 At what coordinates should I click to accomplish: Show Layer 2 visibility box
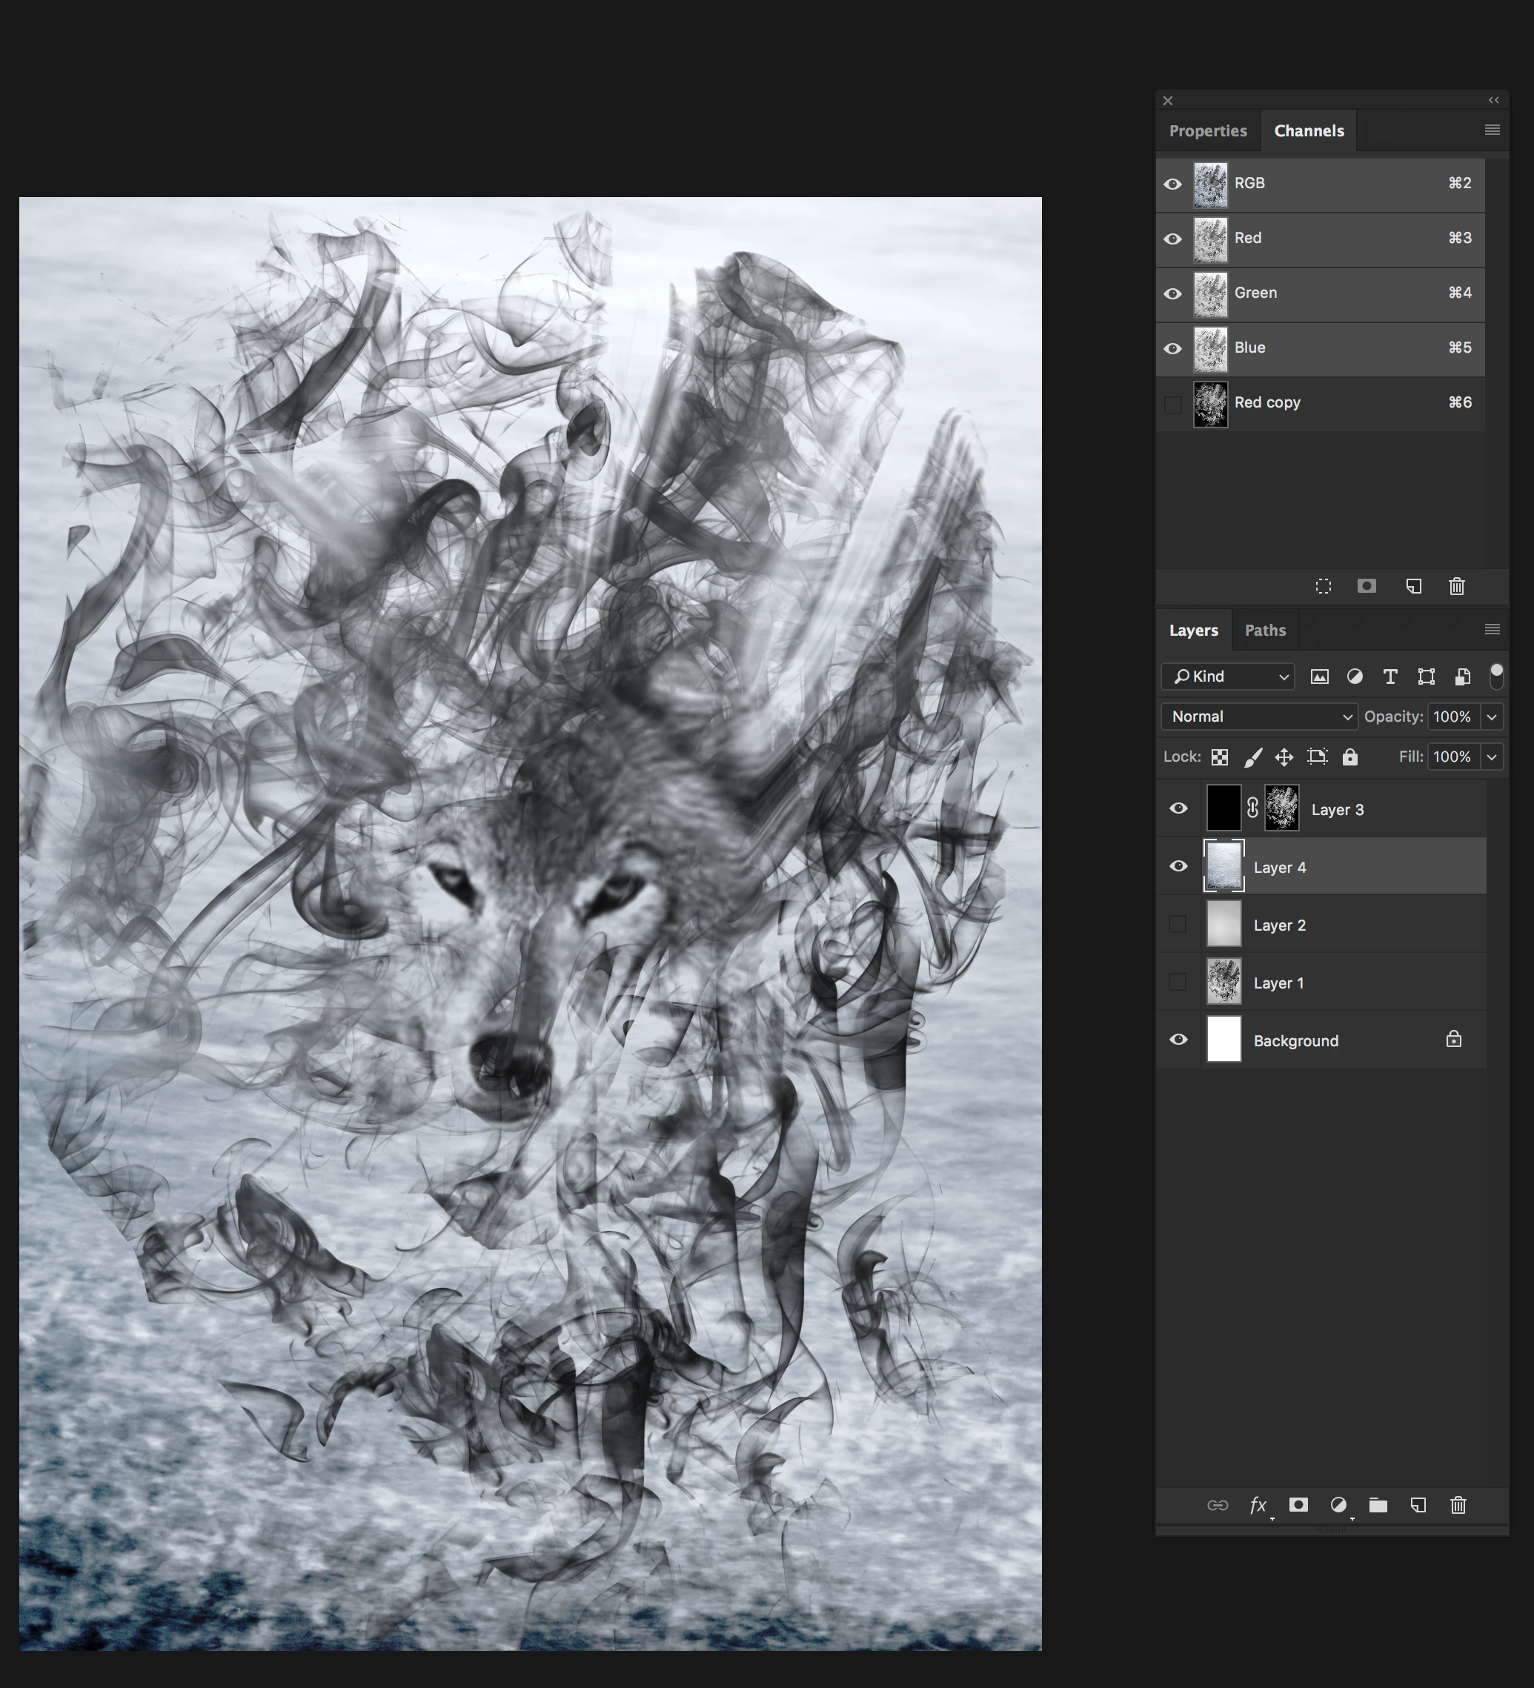(1178, 924)
